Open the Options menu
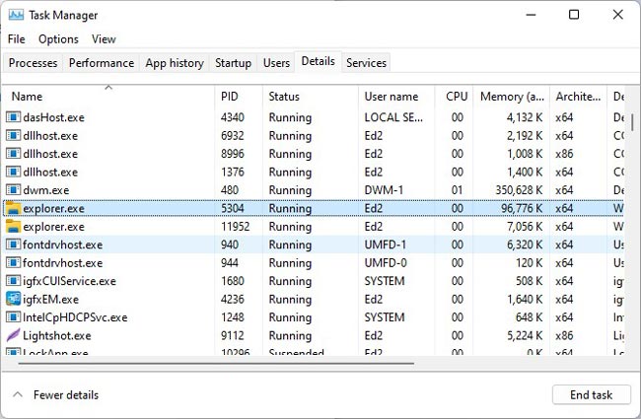Image resolution: width=641 pixels, height=419 pixels. point(58,39)
